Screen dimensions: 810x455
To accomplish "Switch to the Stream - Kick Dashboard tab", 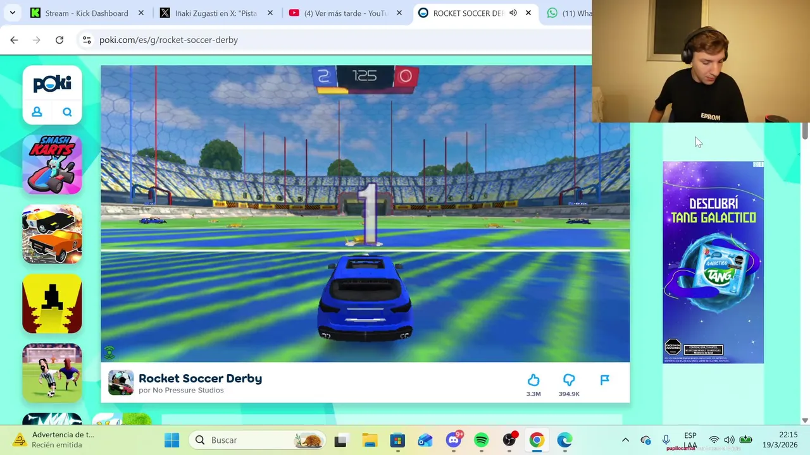I will 88,13.
